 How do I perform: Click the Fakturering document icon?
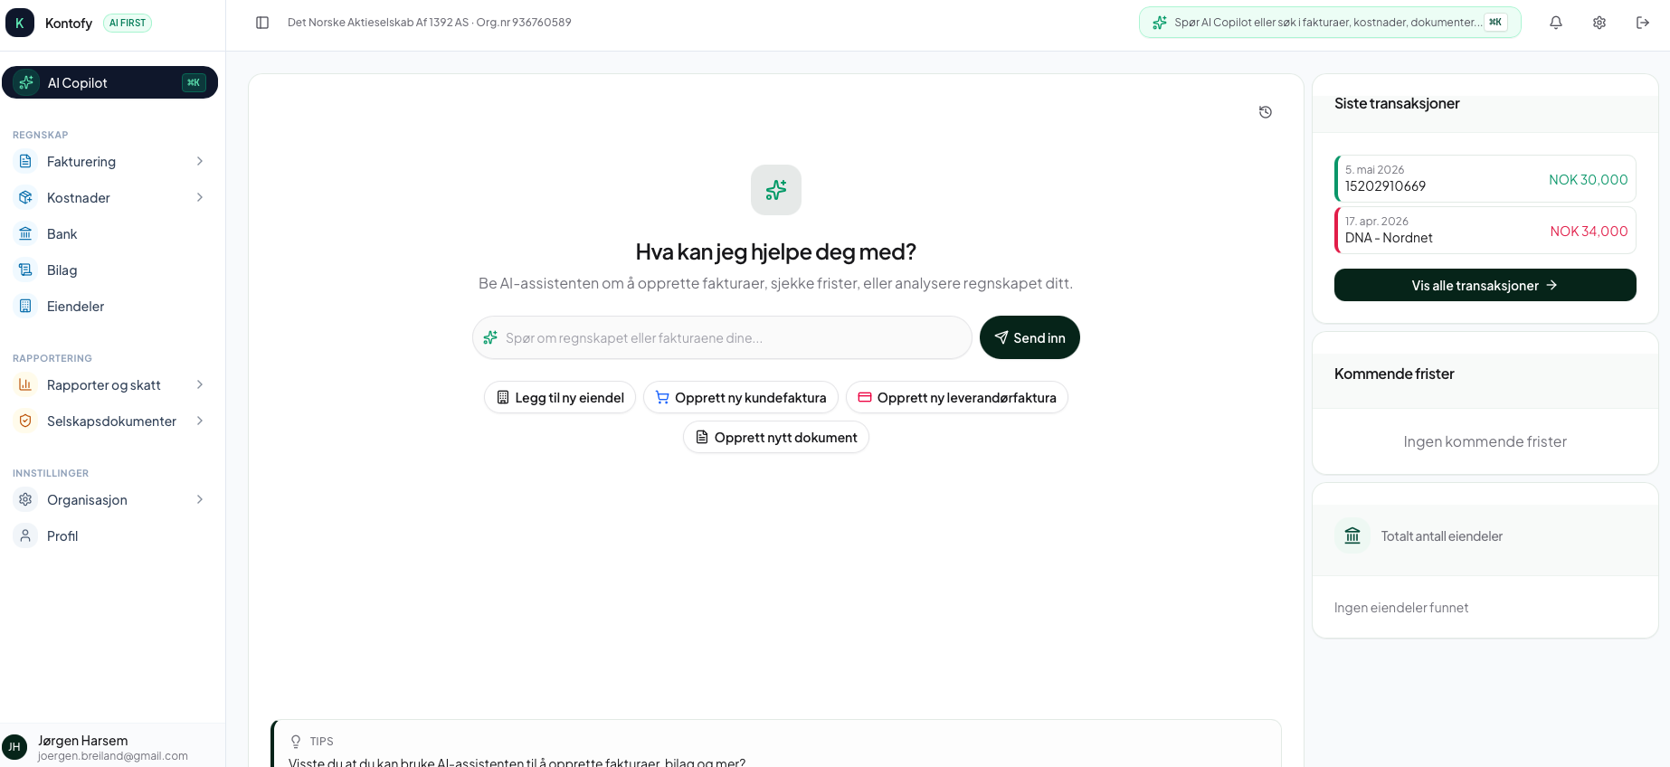pyautogui.click(x=25, y=161)
